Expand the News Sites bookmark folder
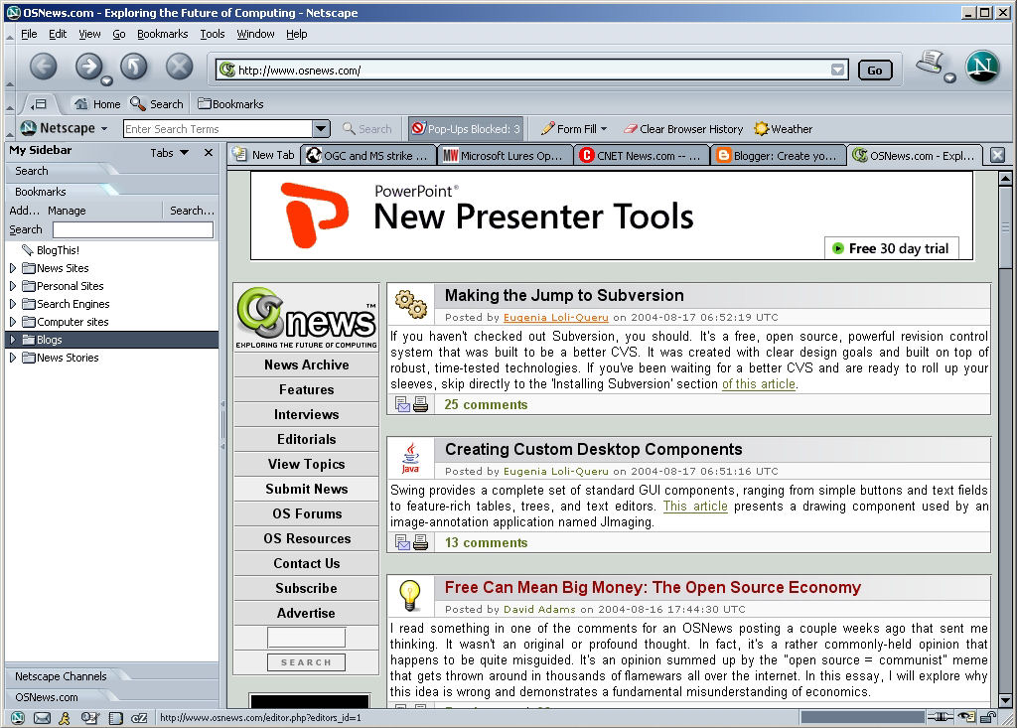The width and height of the screenshot is (1017, 728). (13, 268)
